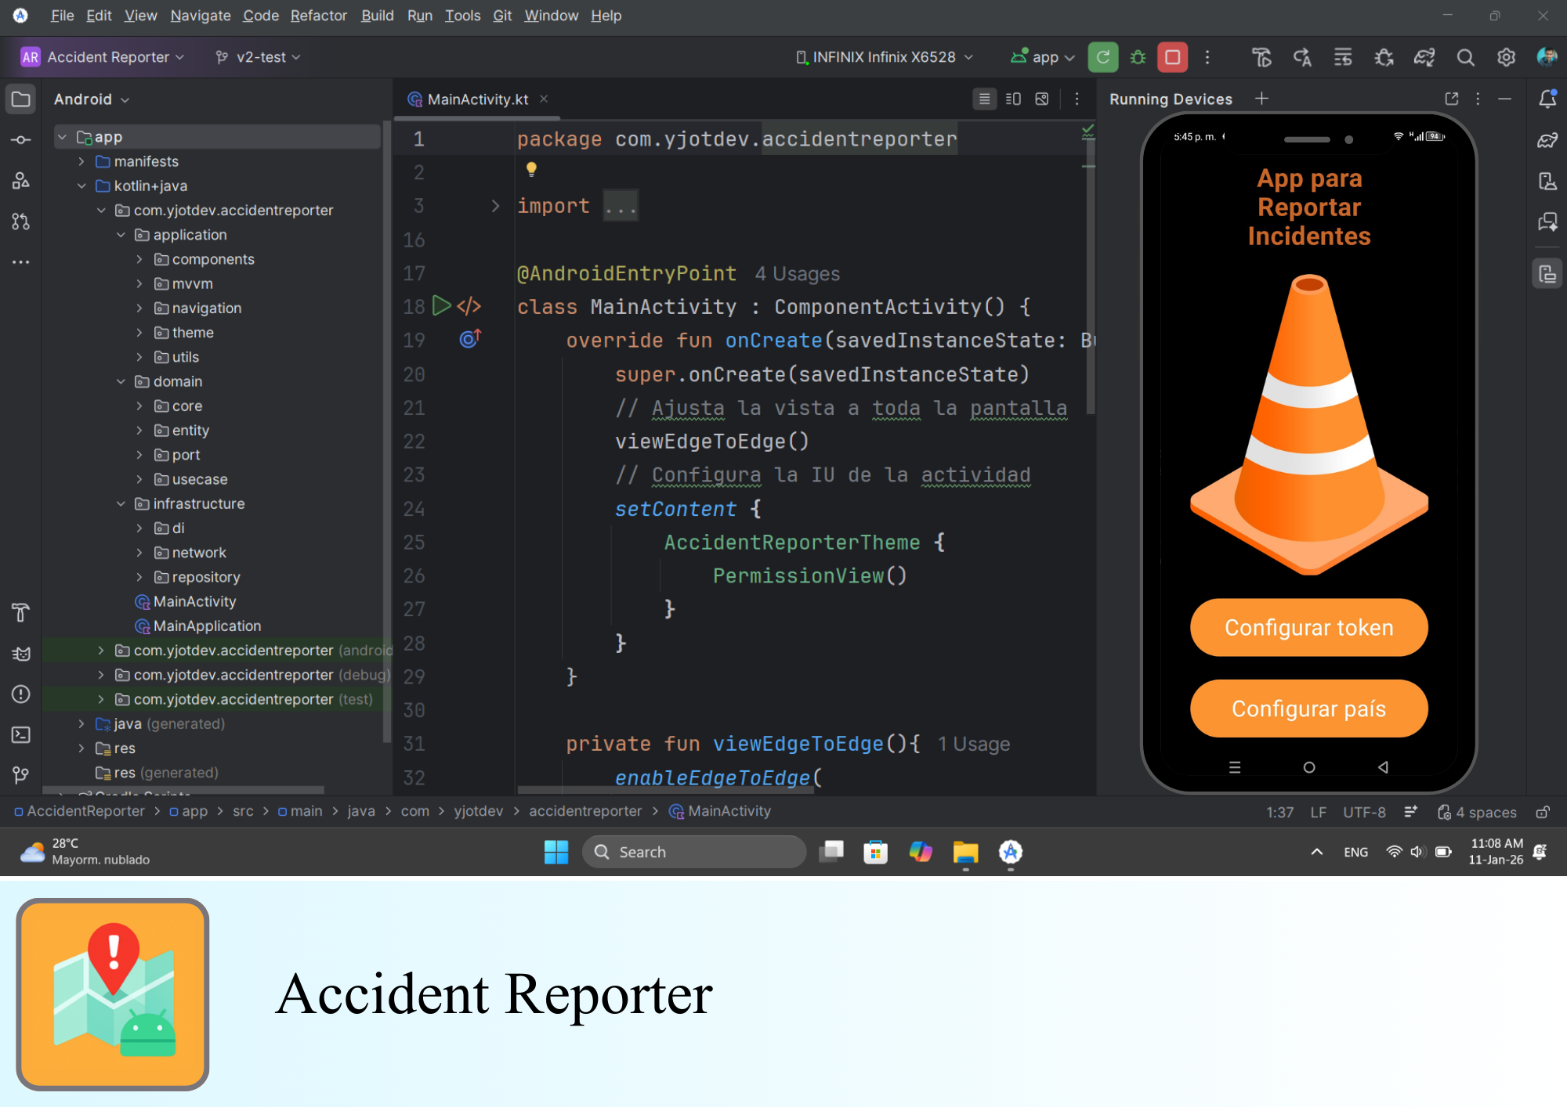This screenshot has height=1107, width=1567.
Task: Click the Debug app bug icon
Action: pyautogui.click(x=1138, y=57)
